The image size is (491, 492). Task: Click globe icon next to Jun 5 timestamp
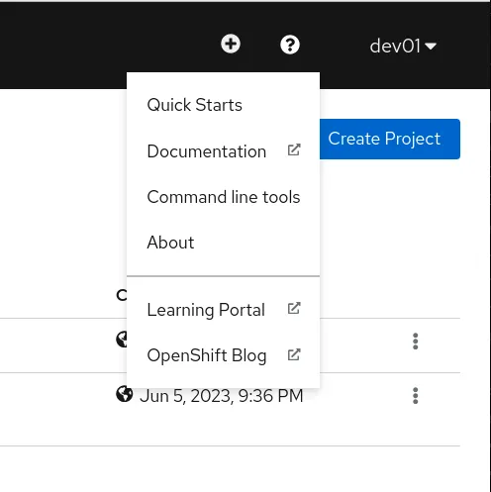pos(125,394)
